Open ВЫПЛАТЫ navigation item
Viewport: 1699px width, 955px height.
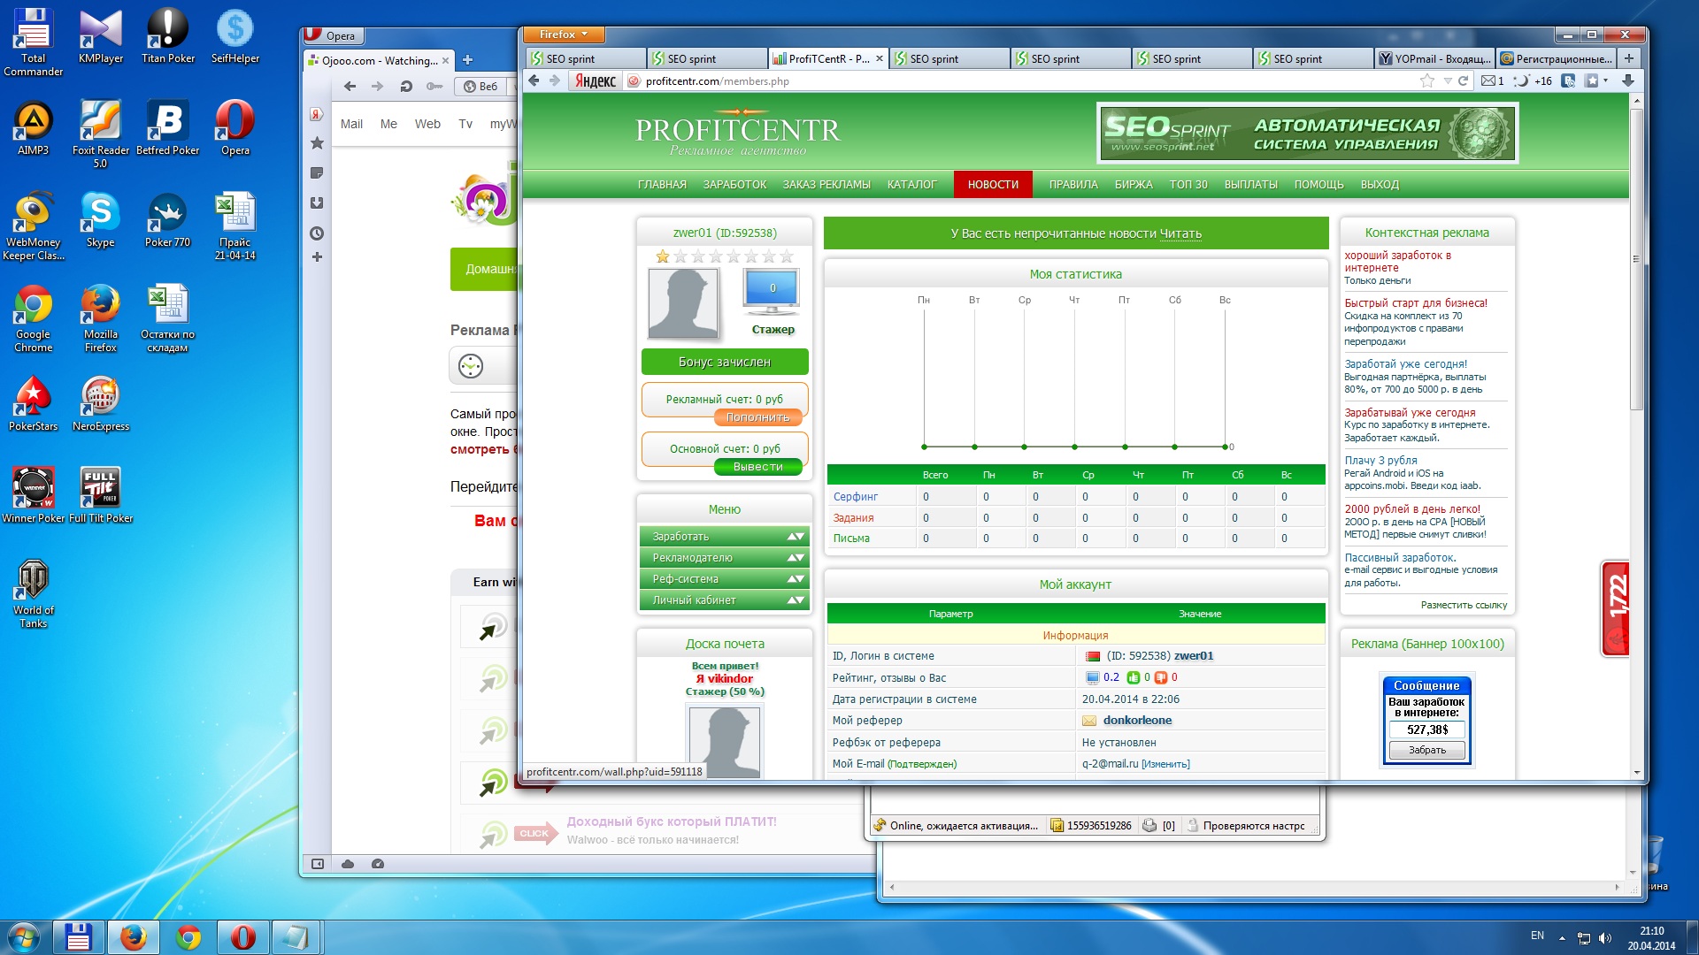point(1250,185)
